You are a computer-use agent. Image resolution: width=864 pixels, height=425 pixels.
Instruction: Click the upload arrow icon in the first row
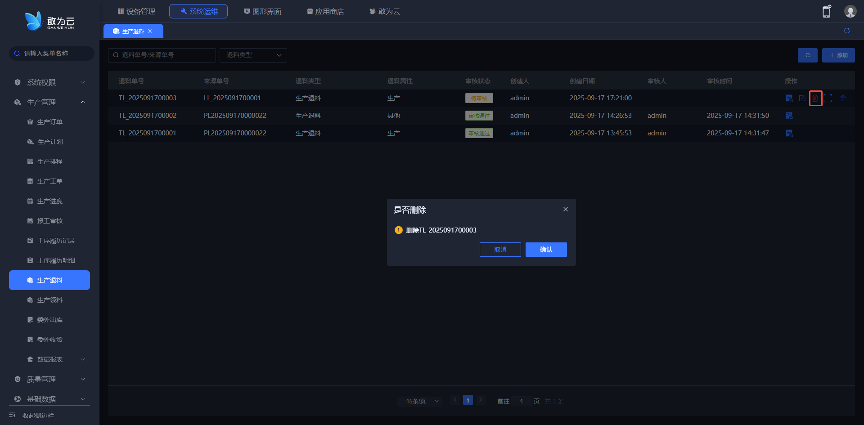pyautogui.click(x=842, y=98)
